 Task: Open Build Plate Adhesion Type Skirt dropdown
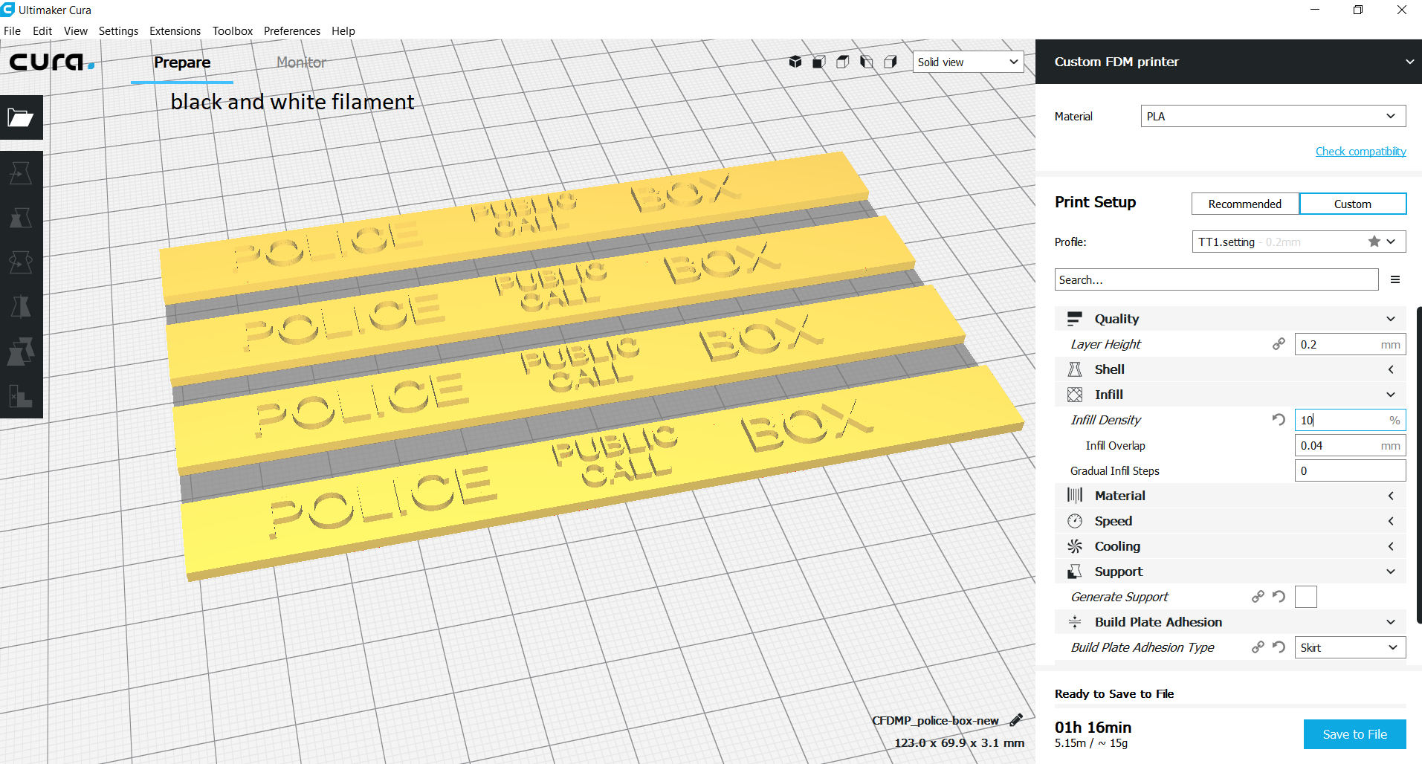(1350, 647)
